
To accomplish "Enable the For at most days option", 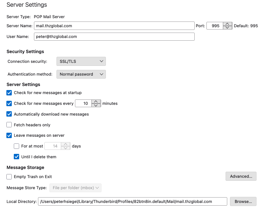I will point(16,146).
